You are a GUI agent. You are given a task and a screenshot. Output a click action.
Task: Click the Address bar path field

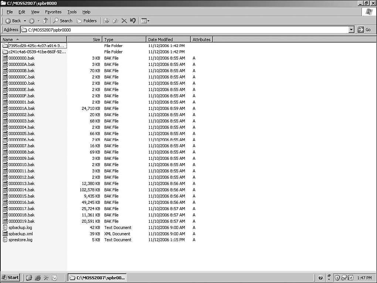[185, 30]
